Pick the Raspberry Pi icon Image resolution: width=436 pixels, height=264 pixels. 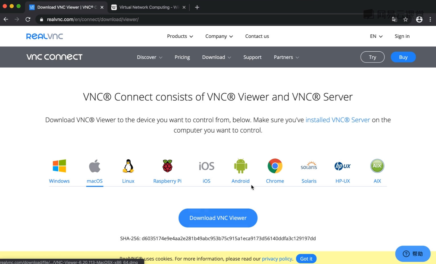coord(167,166)
